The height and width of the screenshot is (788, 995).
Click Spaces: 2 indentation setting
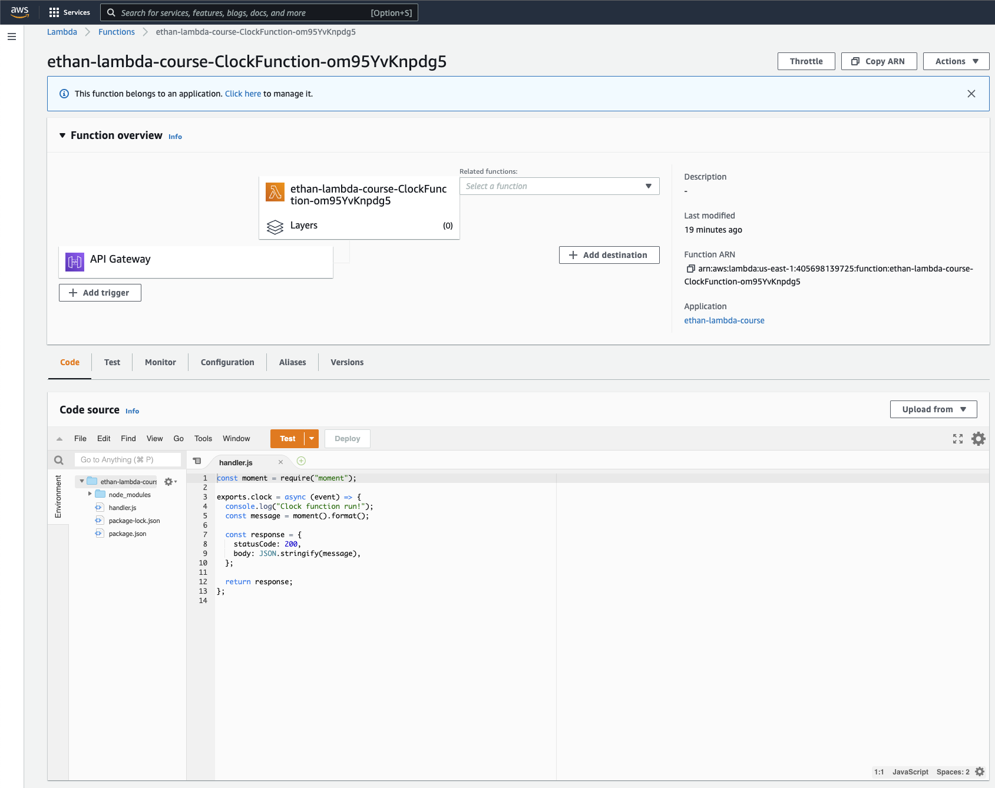click(953, 772)
